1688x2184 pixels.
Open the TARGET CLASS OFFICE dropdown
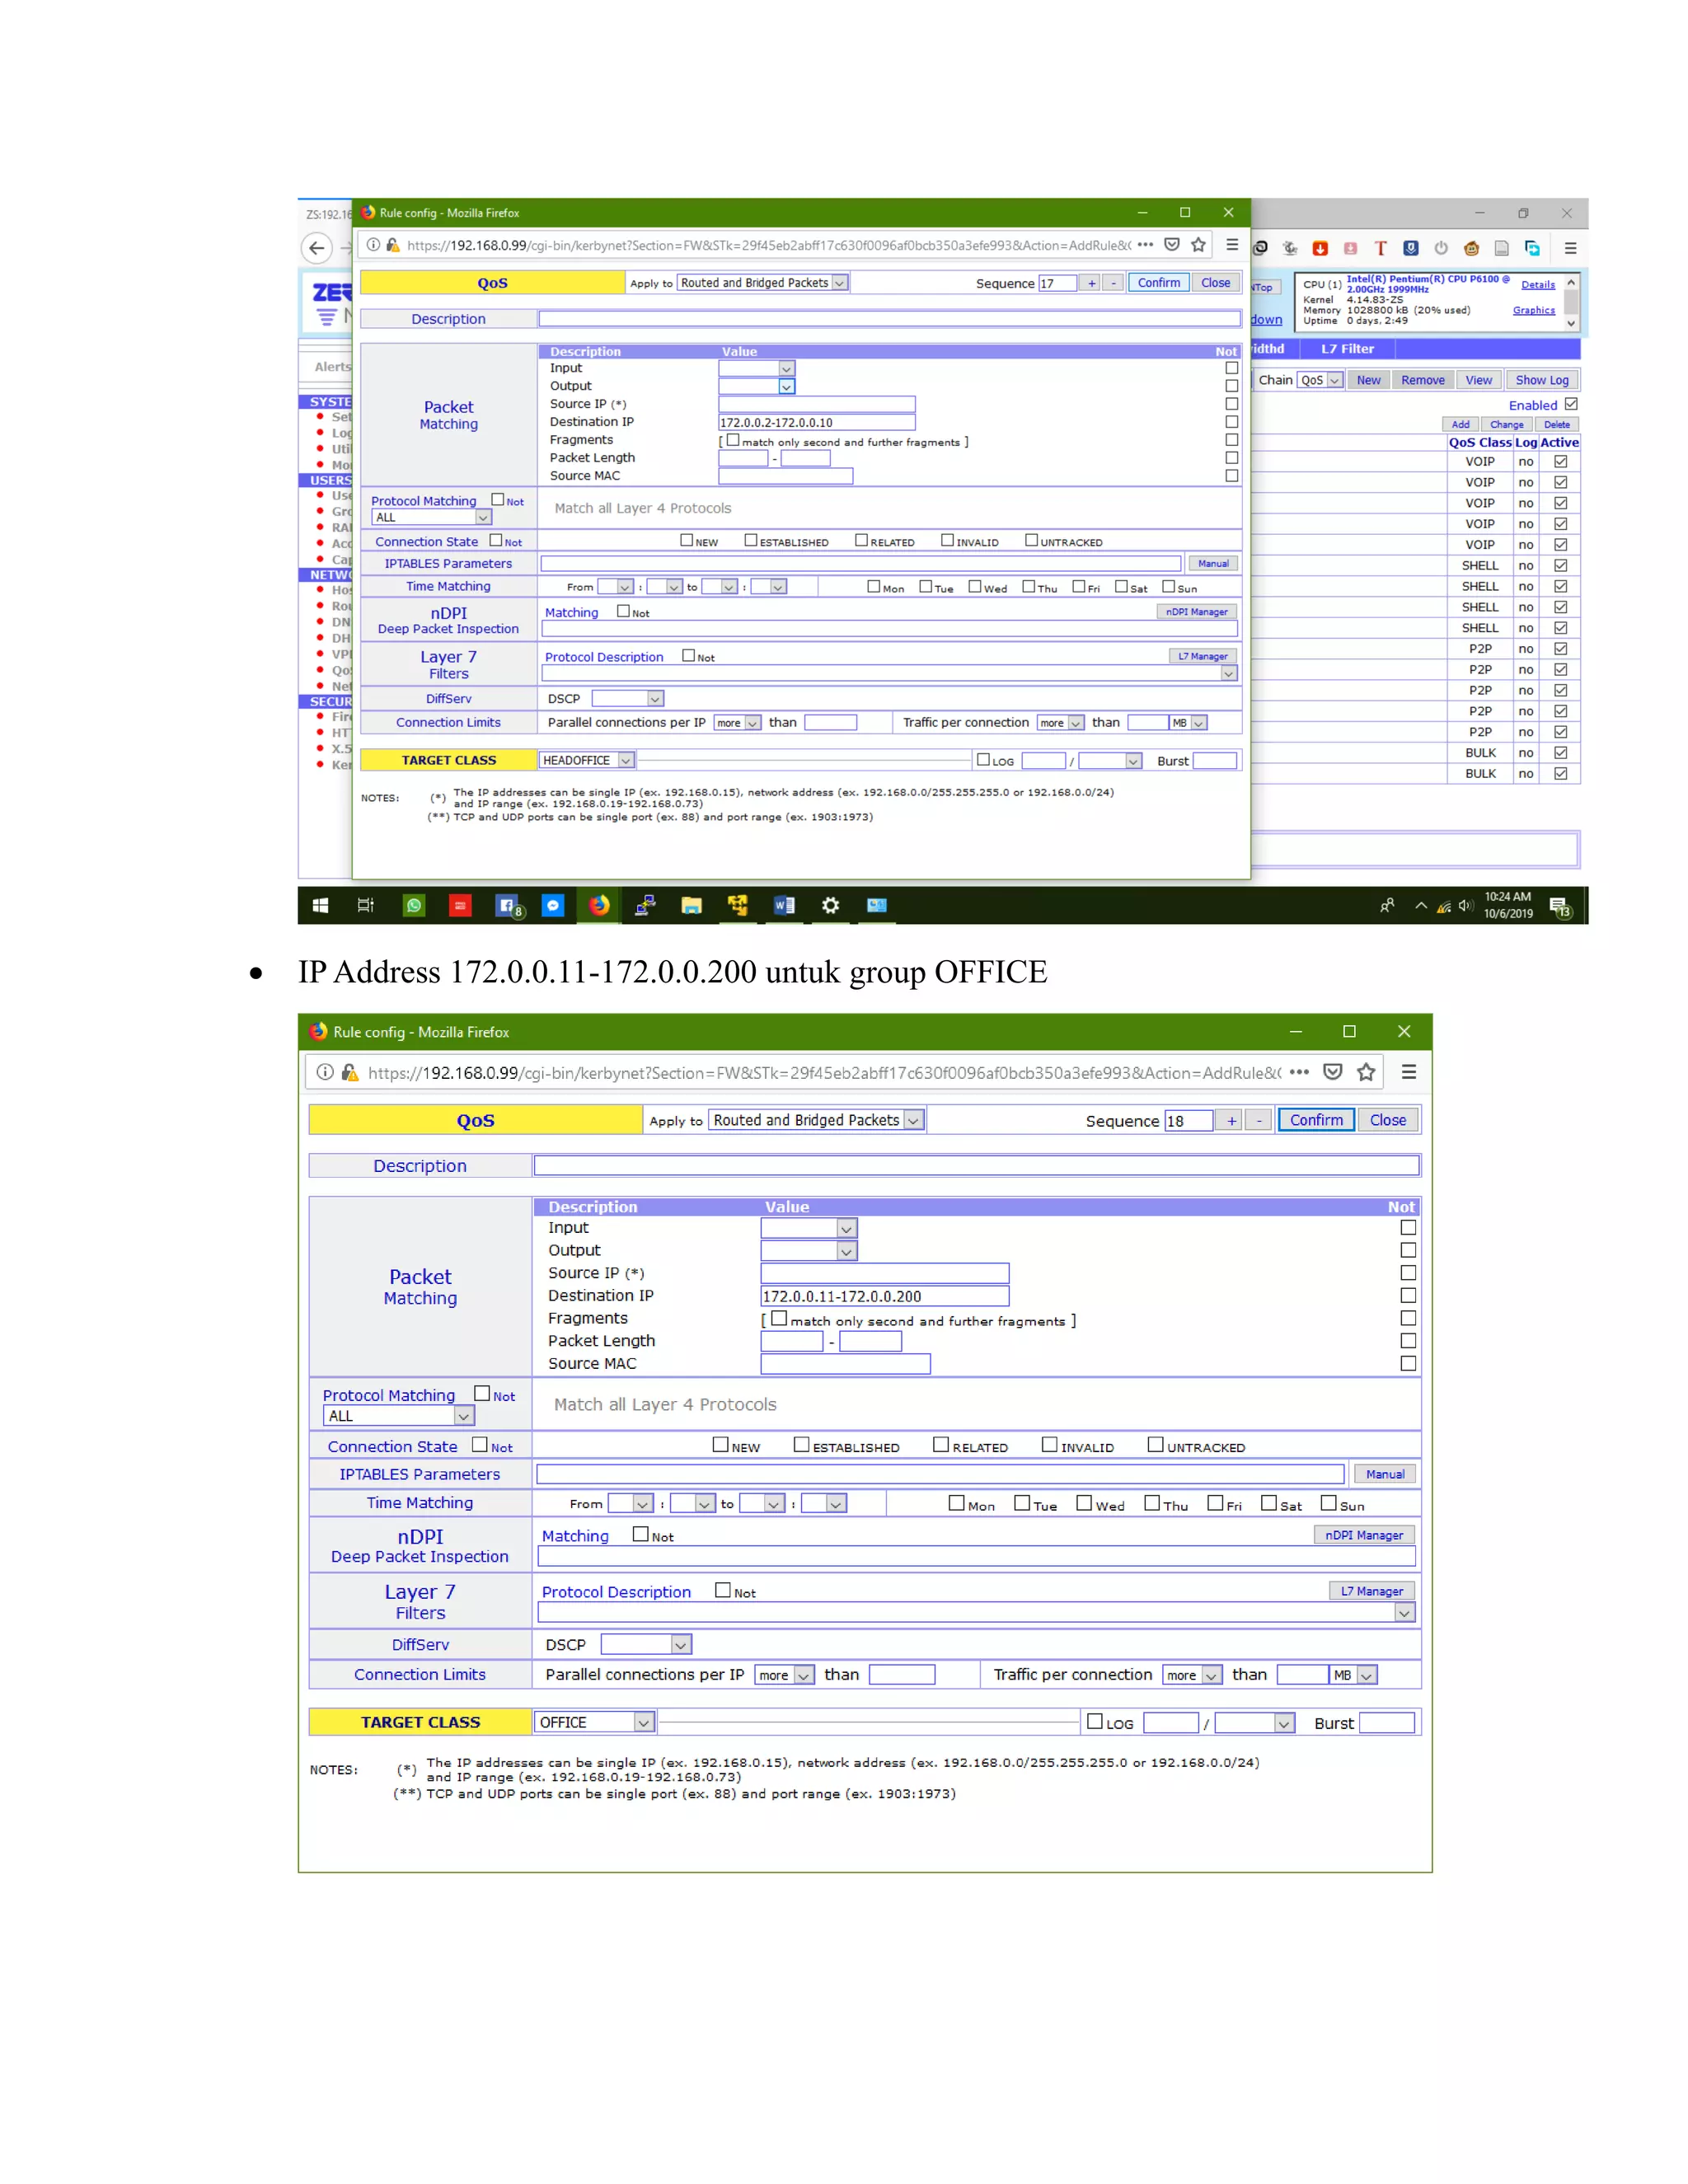594,1722
